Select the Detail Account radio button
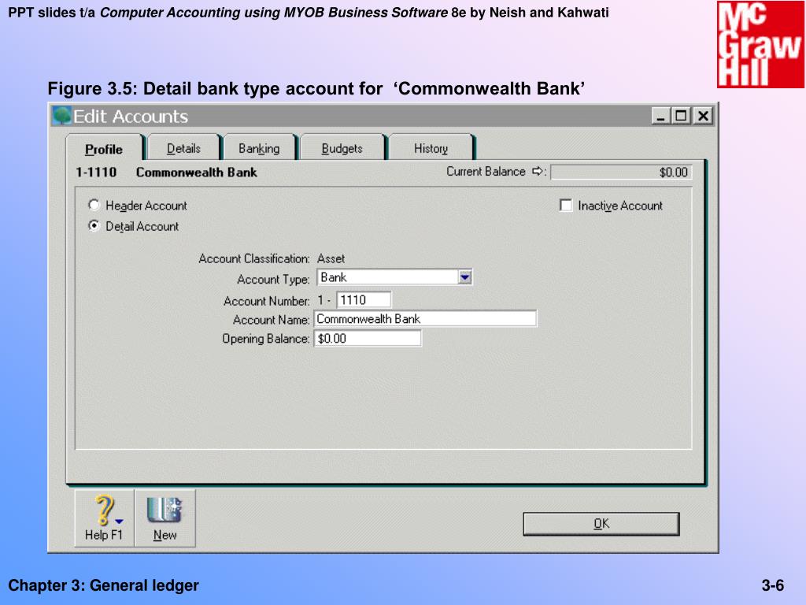 94,226
